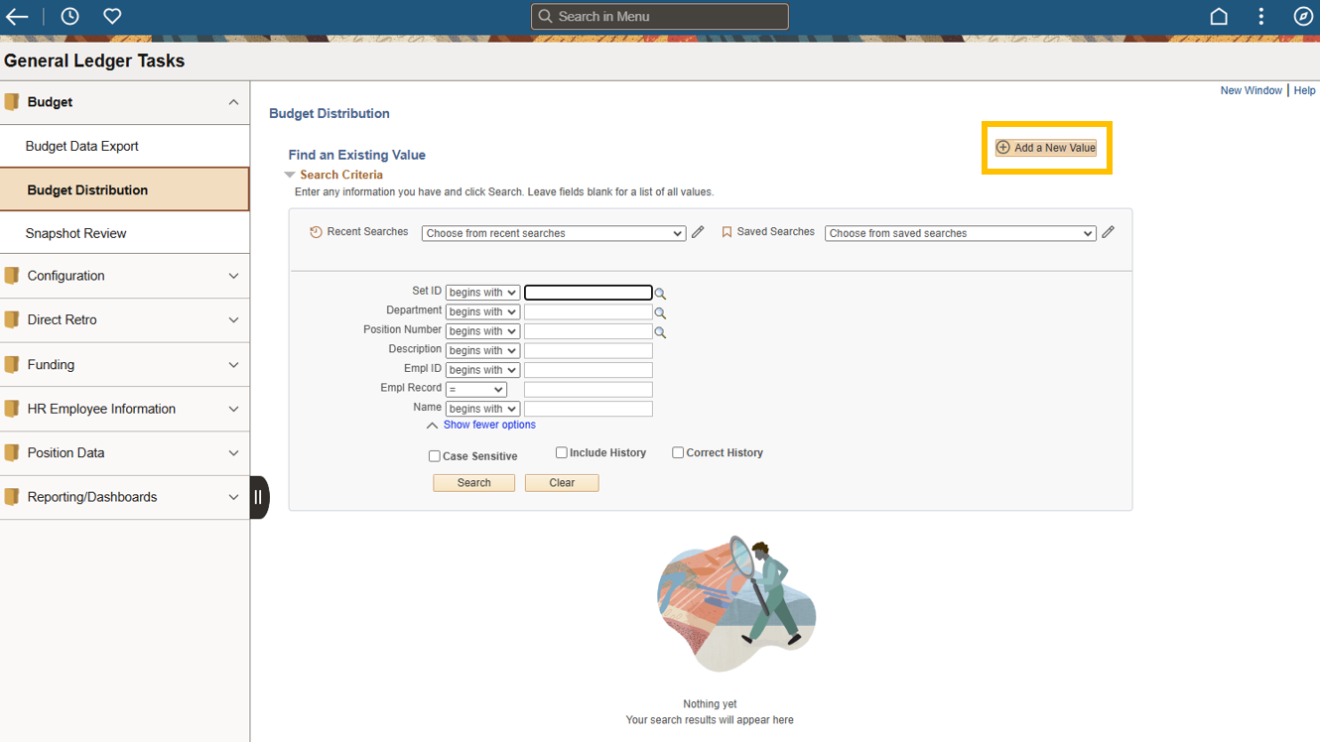Click the Add a New Value button
Viewport: 1320px width, 742px height.
(x=1046, y=148)
